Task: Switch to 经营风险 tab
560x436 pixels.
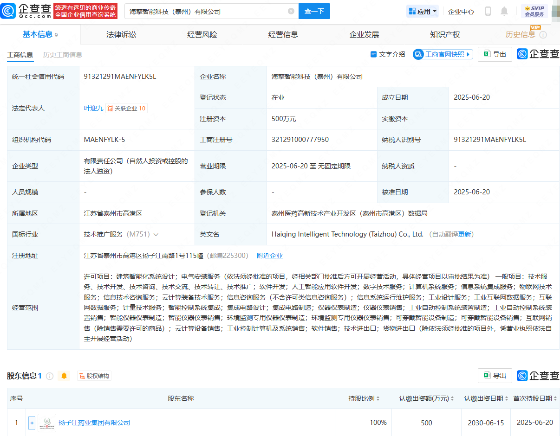Action: coord(202,35)
